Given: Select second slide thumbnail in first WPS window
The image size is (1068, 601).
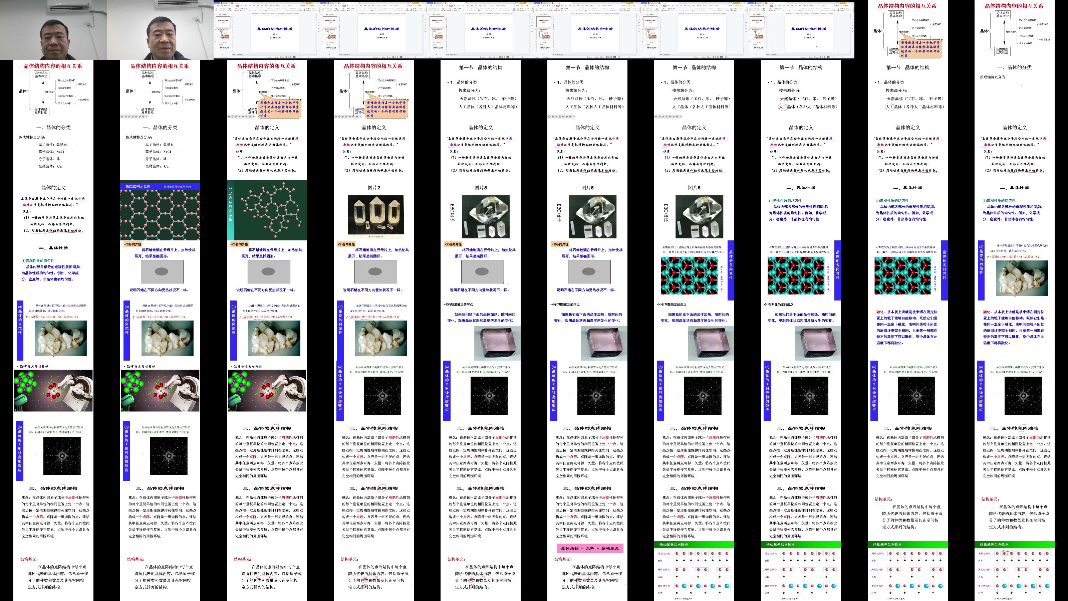Looking at the screenshot, I should (x=224, y=34).
